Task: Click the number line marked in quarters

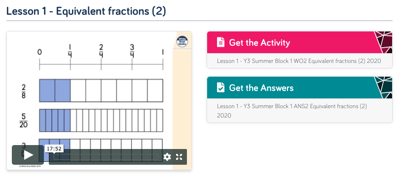Action: [101, 64]
